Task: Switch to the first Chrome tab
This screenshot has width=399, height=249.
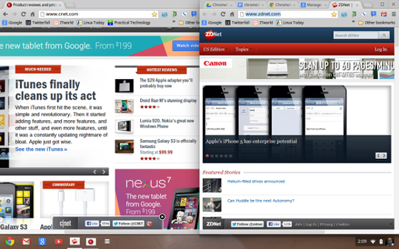Action: [219, 5]
